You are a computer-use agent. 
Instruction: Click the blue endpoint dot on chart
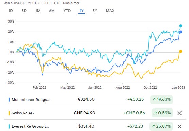180,32
